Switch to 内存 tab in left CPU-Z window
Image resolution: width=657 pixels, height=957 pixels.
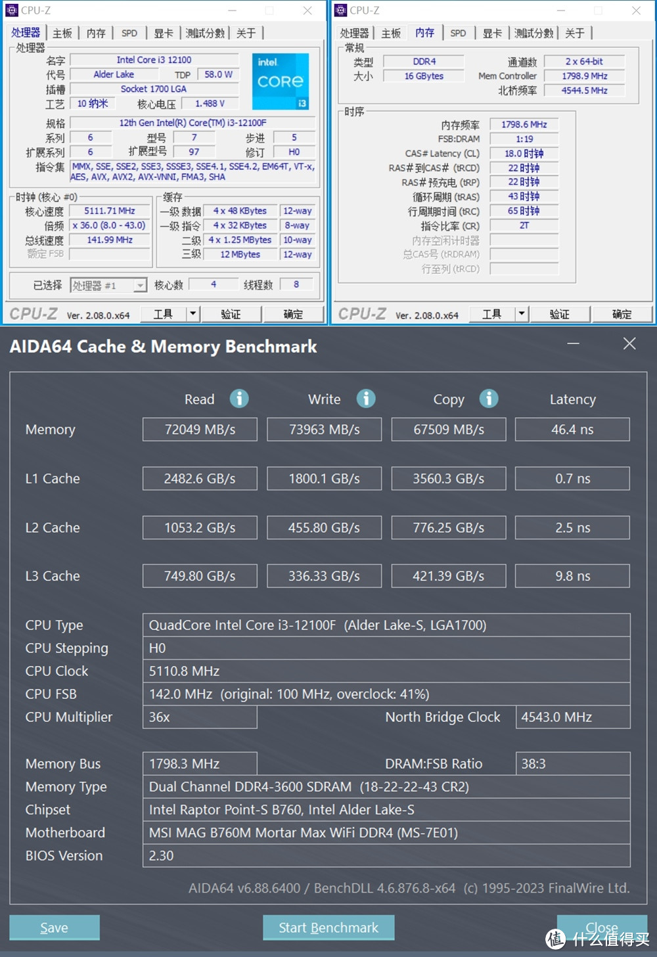[96, 33]
